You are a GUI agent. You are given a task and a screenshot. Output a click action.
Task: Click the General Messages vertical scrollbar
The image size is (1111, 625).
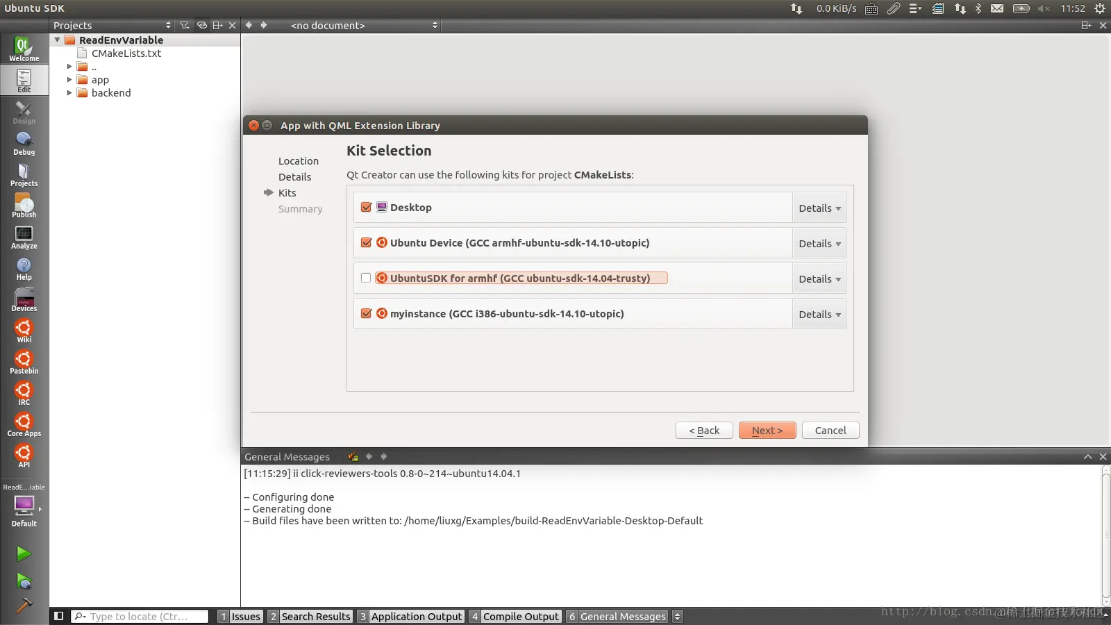[1106, 536]
